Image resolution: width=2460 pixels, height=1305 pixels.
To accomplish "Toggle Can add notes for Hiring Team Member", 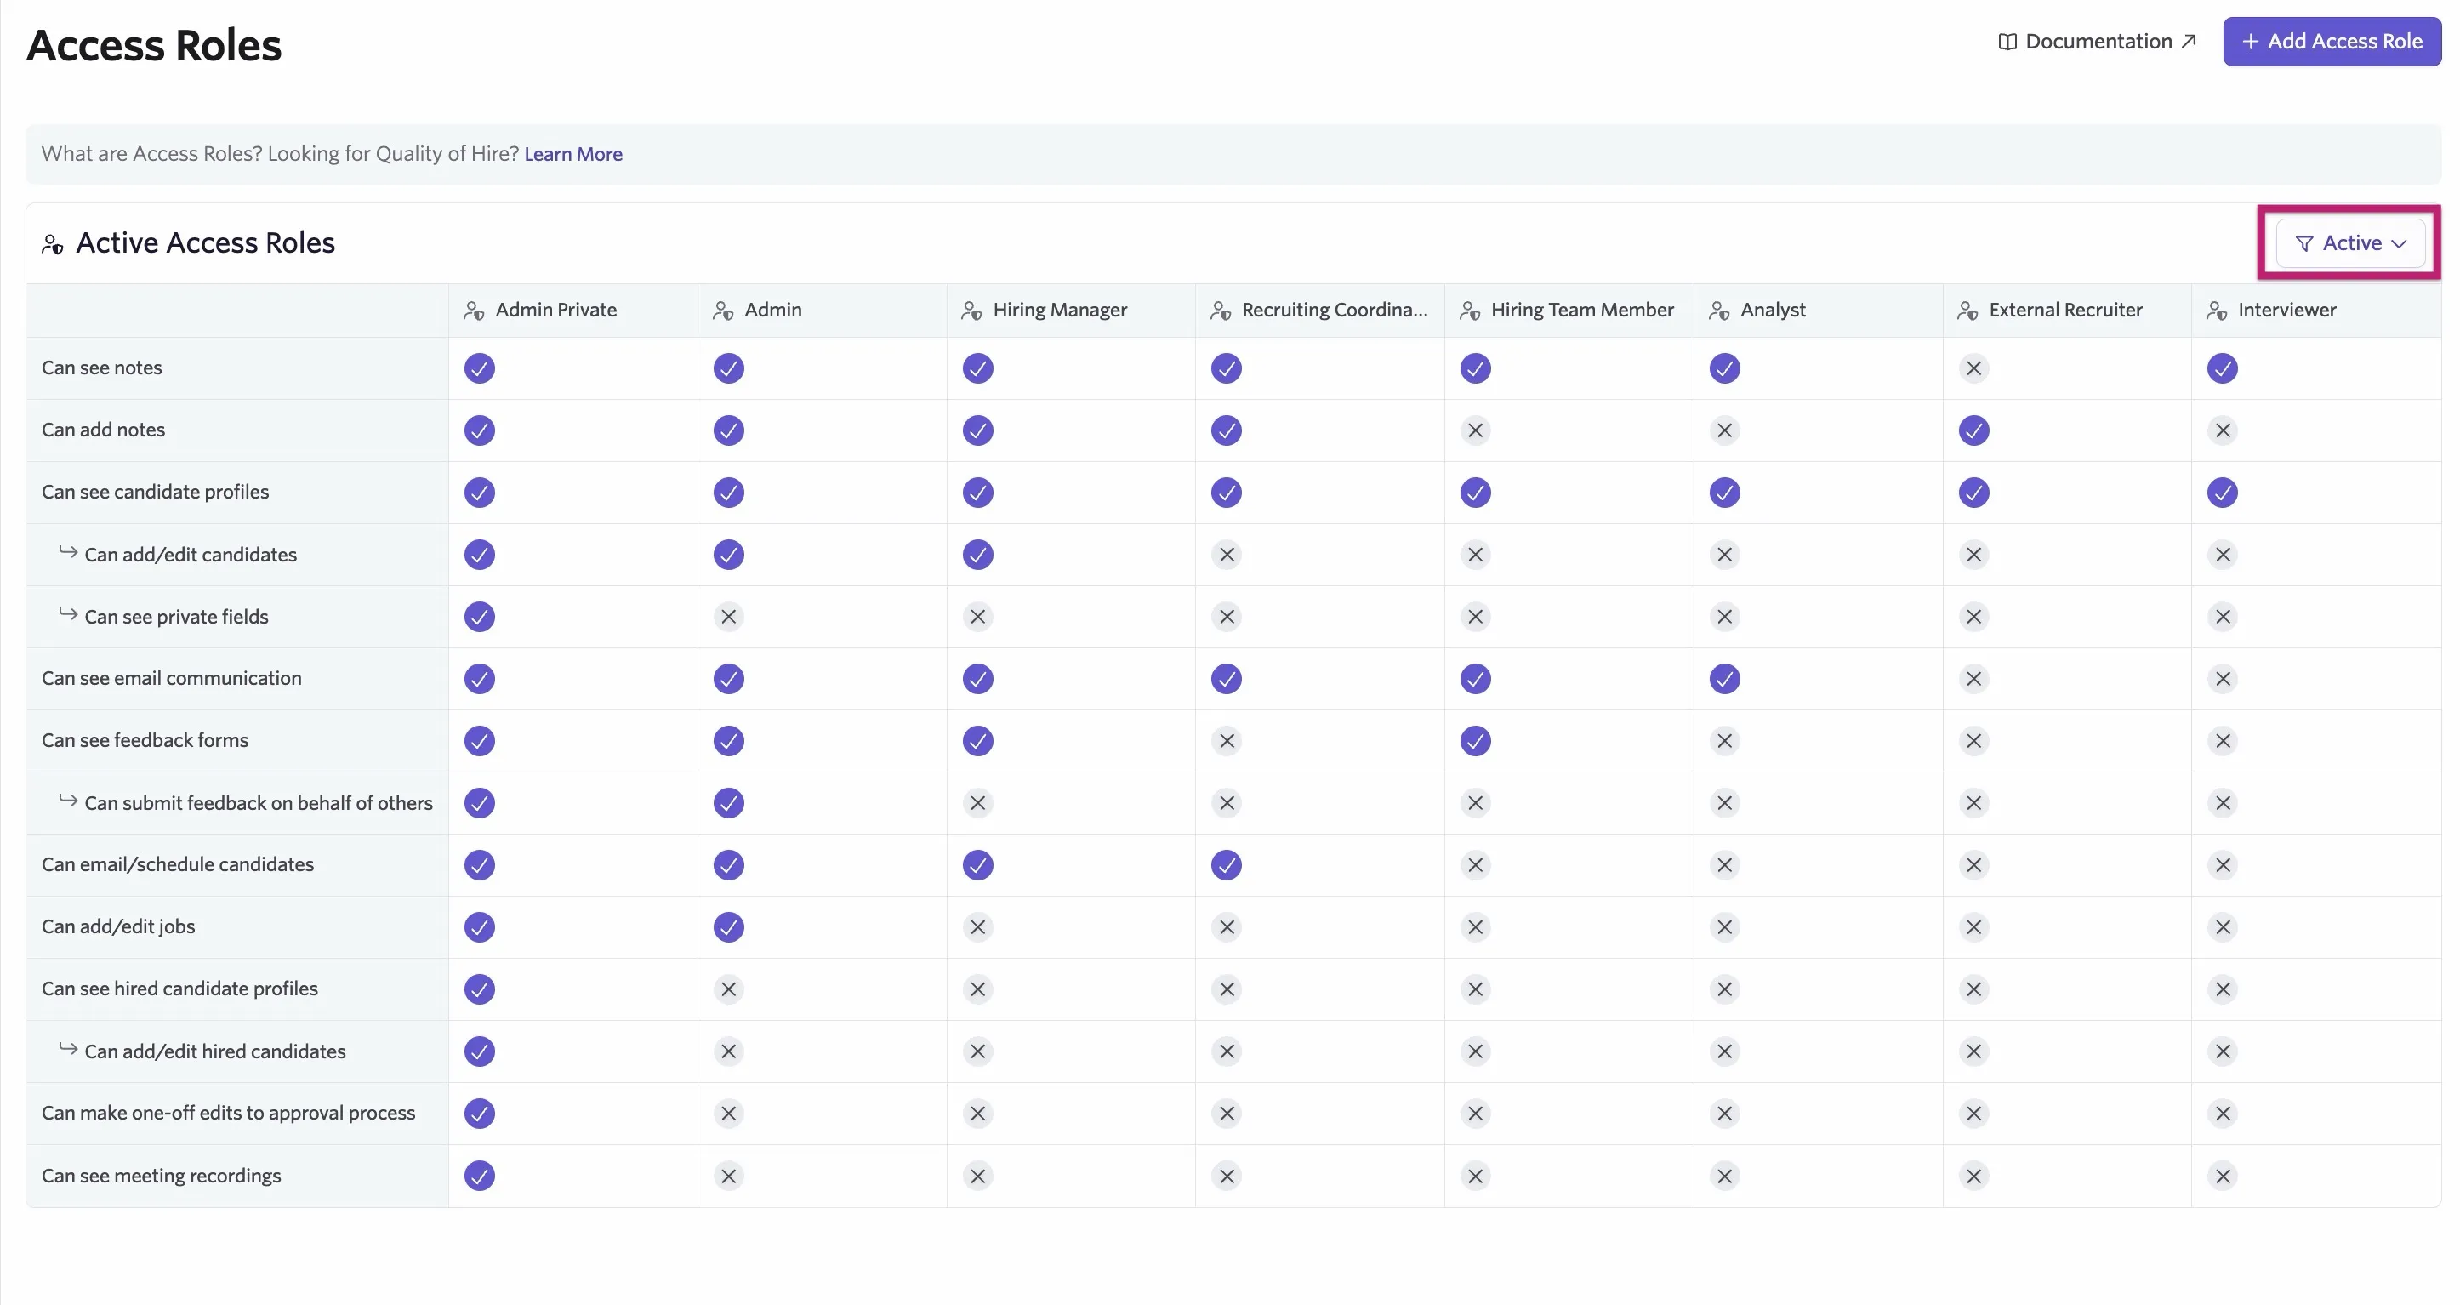I will 1476,430.
